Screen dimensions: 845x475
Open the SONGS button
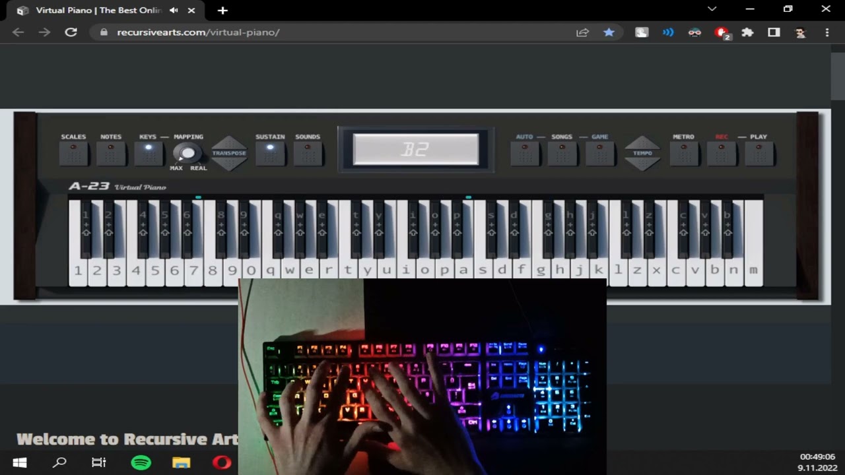point(562,153)
